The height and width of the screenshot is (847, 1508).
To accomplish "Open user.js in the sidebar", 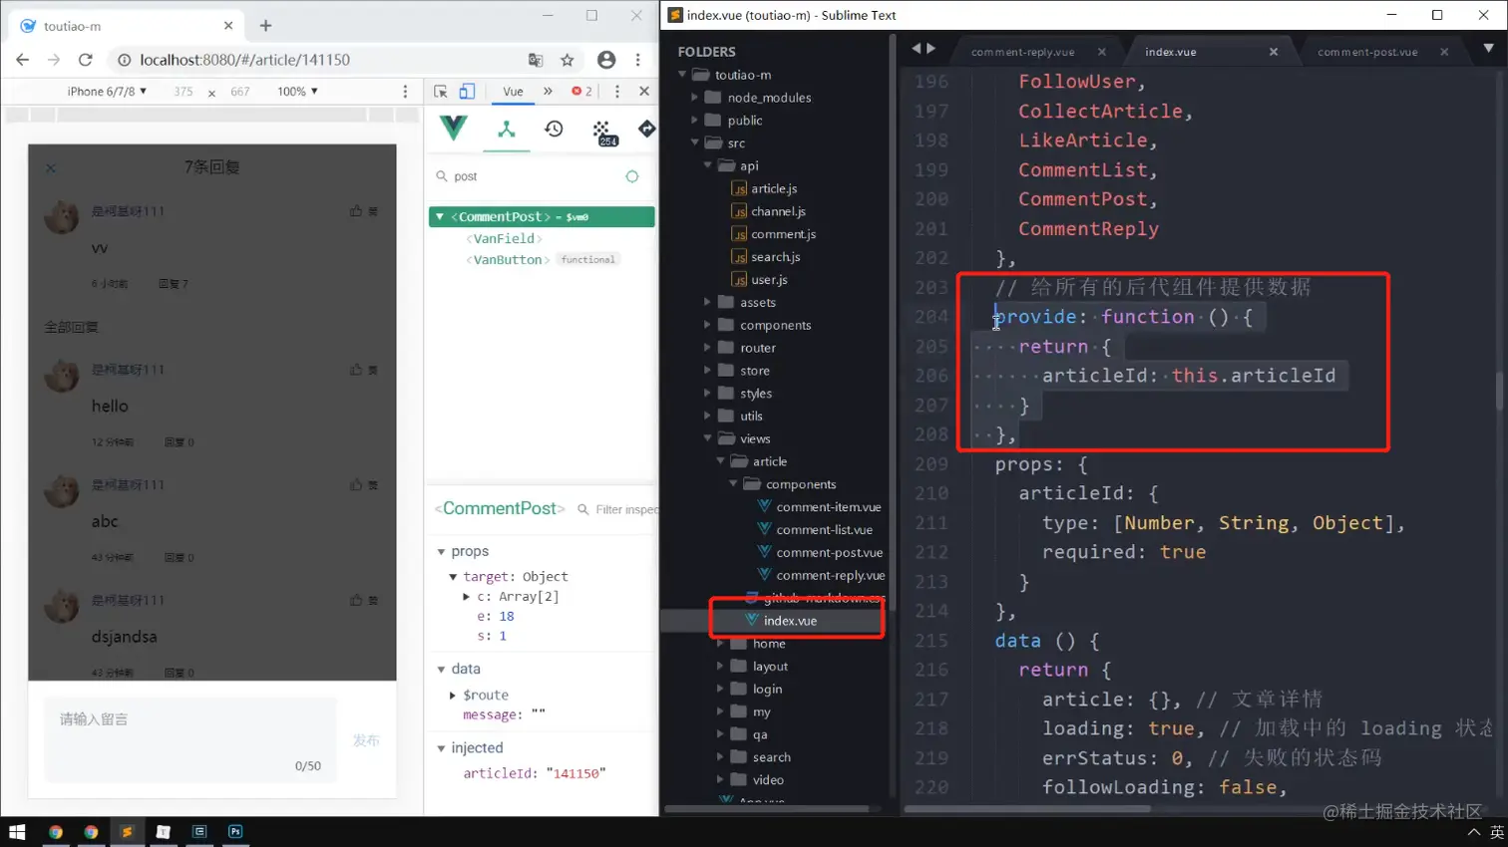I will (x=769, y=280).
